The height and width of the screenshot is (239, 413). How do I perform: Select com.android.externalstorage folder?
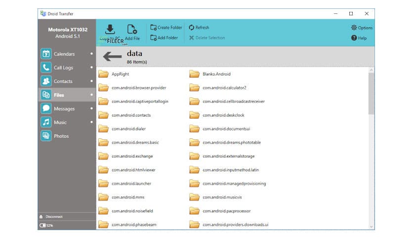[222, 156]
